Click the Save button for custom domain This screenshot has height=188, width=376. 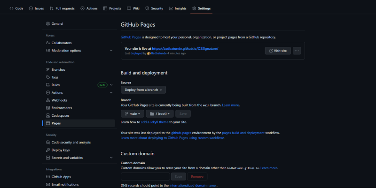pos(179,177)
